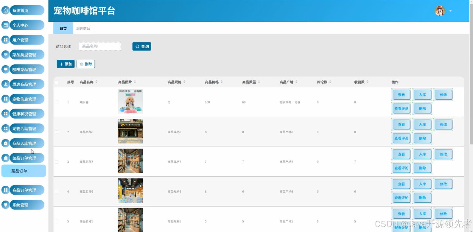Select the 商品名称5 row checkbox
473x232 pixels.
(57, 221)
